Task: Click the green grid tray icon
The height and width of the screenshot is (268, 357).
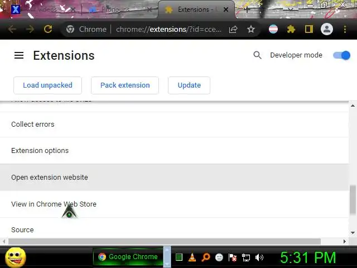Action: click(x=179, y=257)
